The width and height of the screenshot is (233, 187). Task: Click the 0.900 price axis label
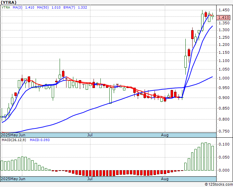tap(224, 98)
